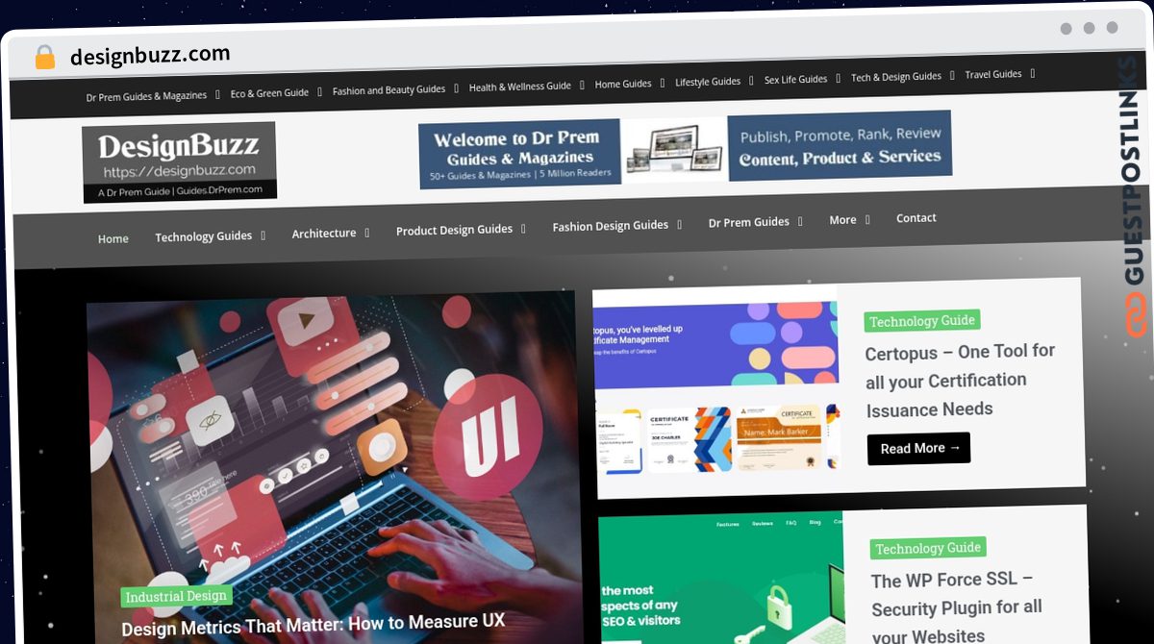Expand the Dr Prem Guides navigation arrow
This screenshot has height=644, width=1154.
[800, 221]
